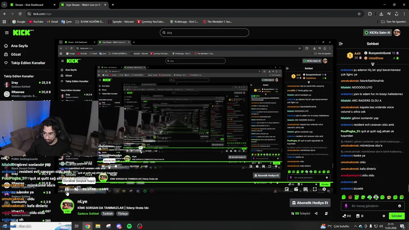The width and height of the screenshot is (409, 230).
Task: Open the emoji picker in chat
Action: point(399,206)
